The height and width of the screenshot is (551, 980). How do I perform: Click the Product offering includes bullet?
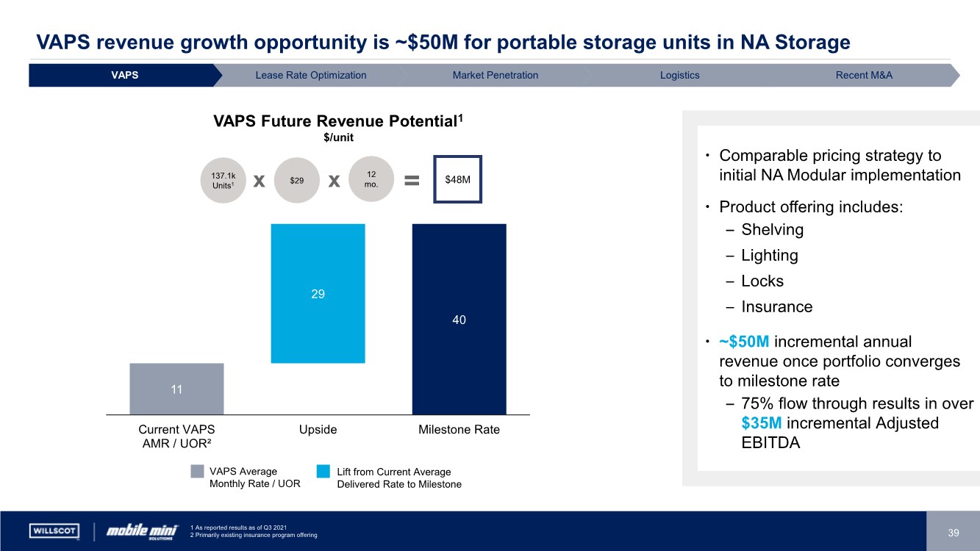click(x=810, y=207)
